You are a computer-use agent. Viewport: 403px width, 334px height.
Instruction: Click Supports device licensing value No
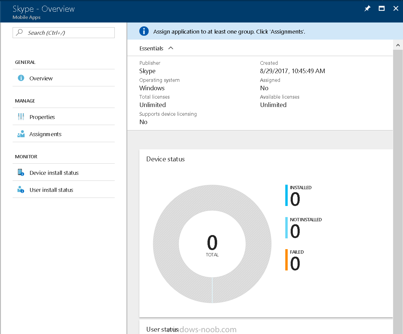pyautogui.click(x=144, y=122)
